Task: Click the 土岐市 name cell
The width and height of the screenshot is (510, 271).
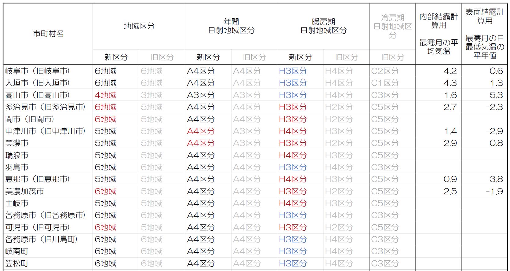Action: tap(17, 203)
